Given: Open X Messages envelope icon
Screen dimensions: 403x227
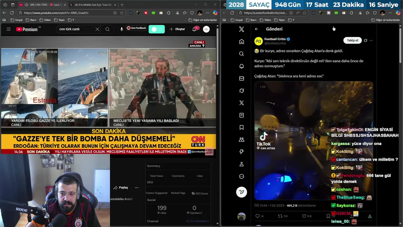Looking at the screenshot, I should click(x=241, y=79).
